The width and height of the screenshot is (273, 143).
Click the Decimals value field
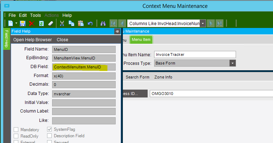(84, 85)
